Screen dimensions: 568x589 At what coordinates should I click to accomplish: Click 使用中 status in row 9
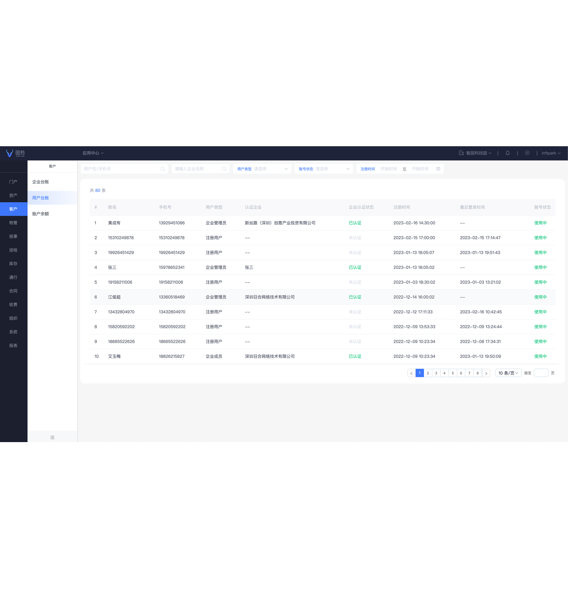tap(540, 341)
